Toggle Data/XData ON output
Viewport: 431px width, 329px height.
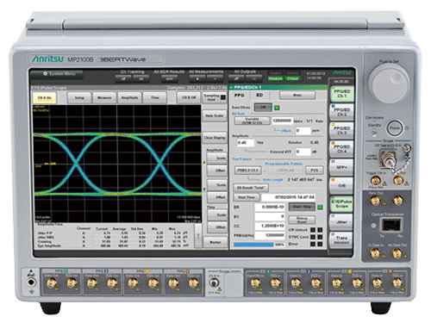(263, 108)
